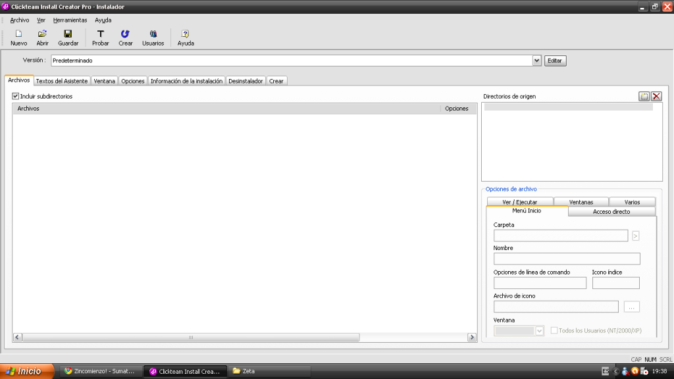The width and height of the screenshot is (674, 379).
Task: Select the Archivos tab
Action: [19, 80]
